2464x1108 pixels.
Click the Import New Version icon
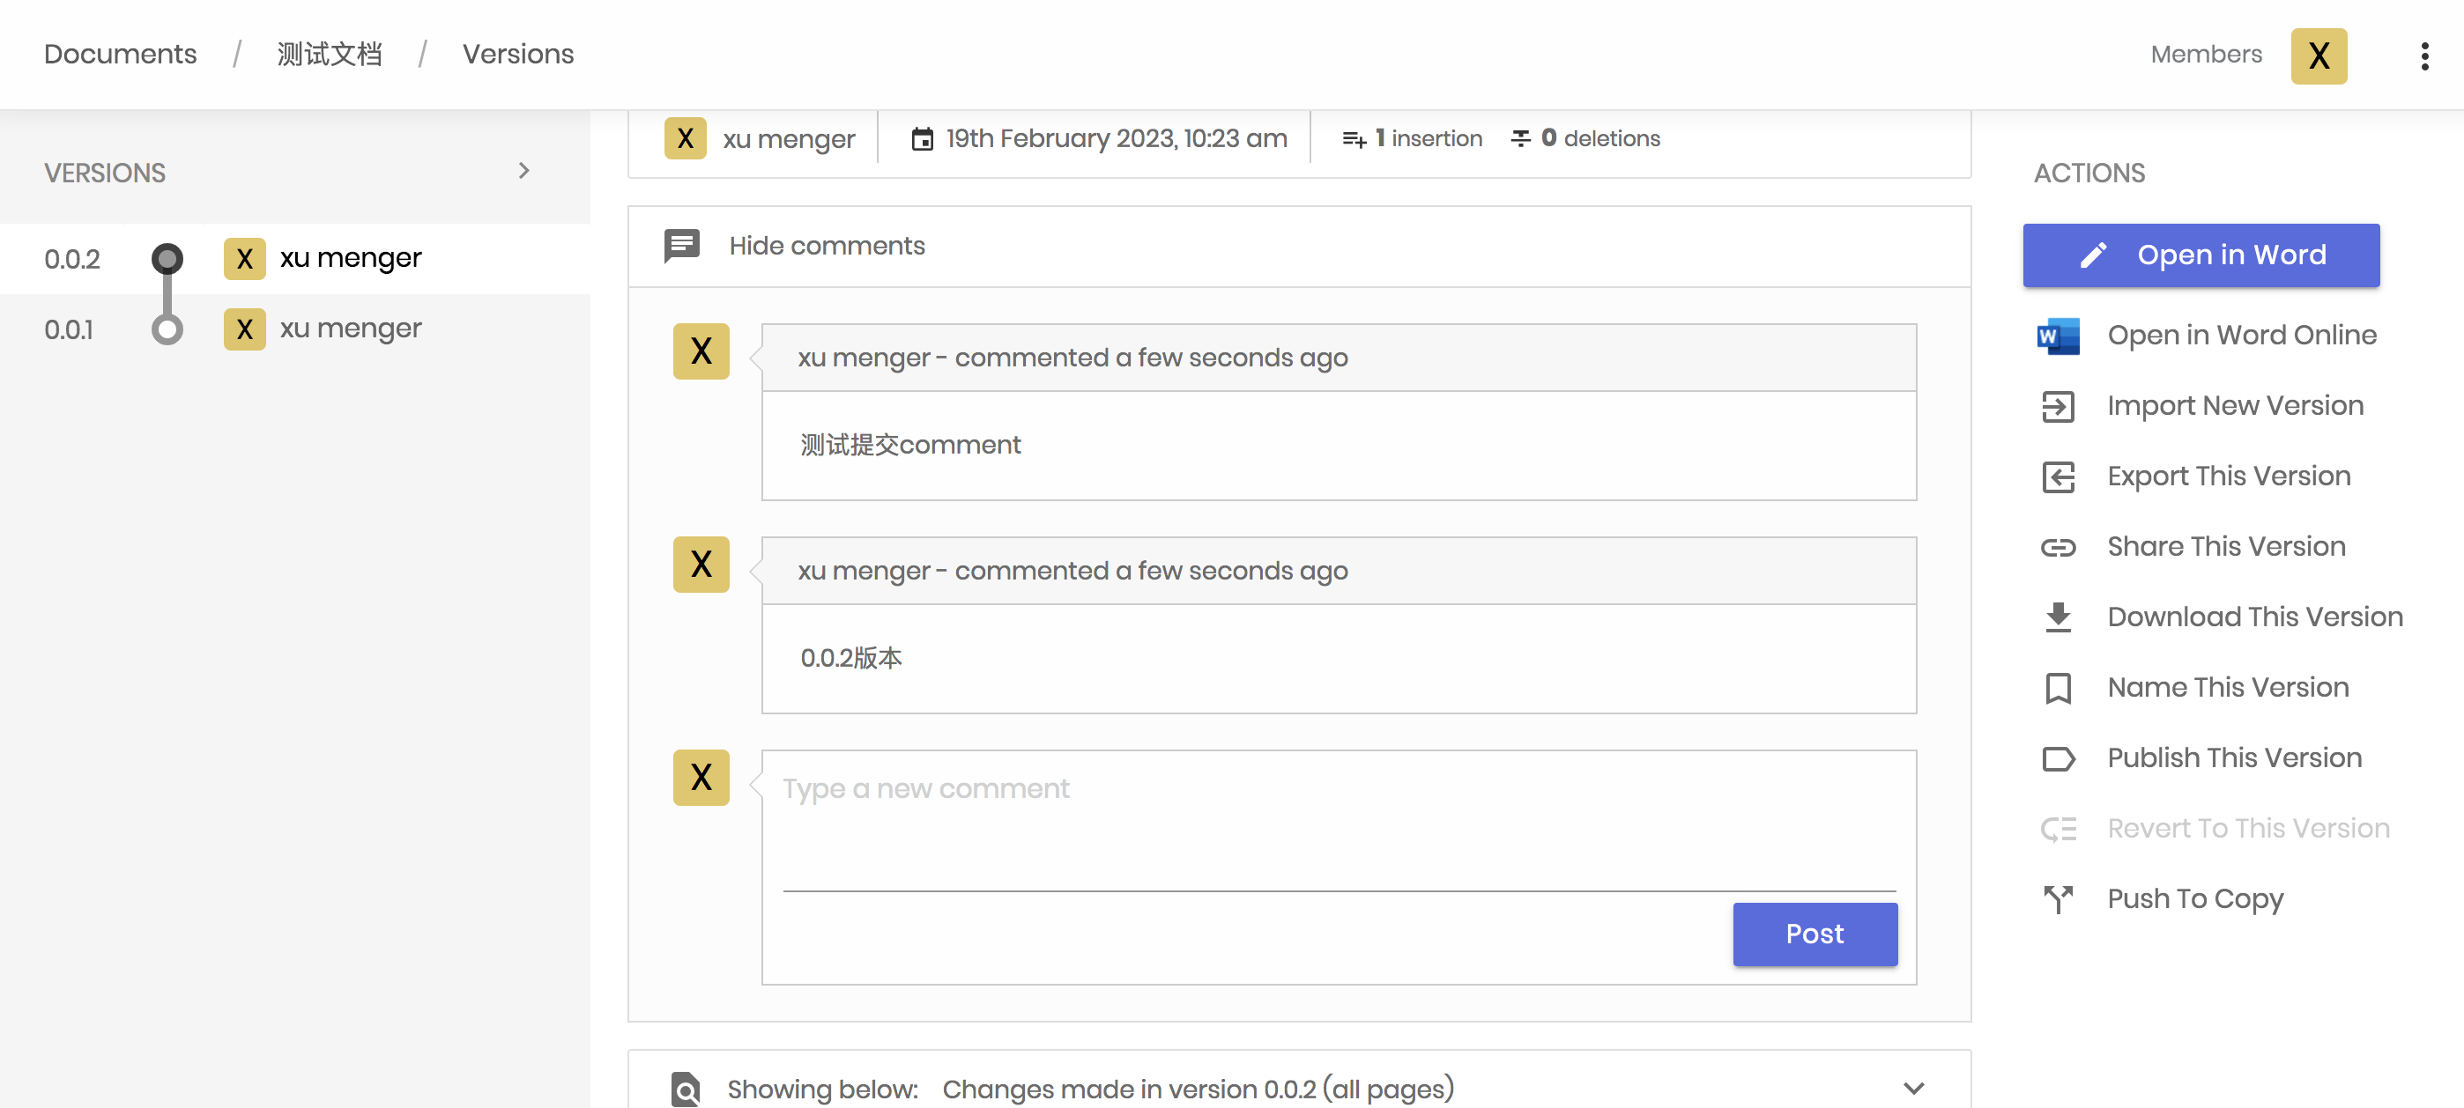[2059, 406]
